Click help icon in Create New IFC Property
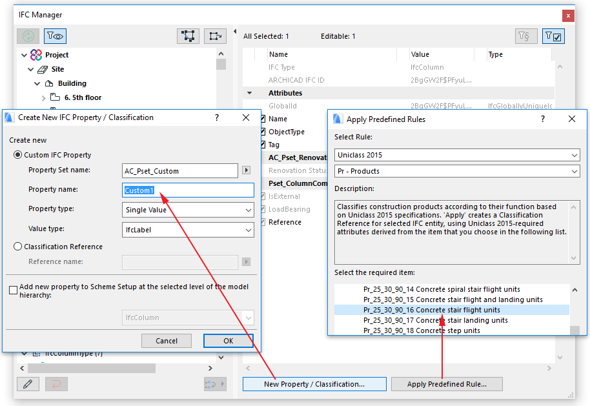This screenshot has height=406, width=590. click(x=217, y=117)
